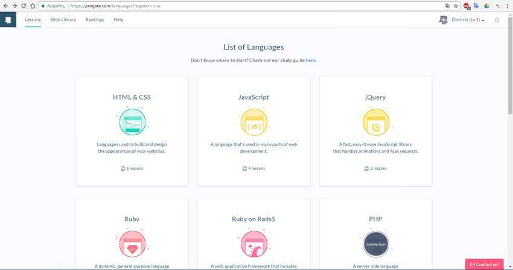This screenshot has height=270, width=513.
Task: Click '2 lessons' text on jQuery card
Action: (x=378, y=168)
